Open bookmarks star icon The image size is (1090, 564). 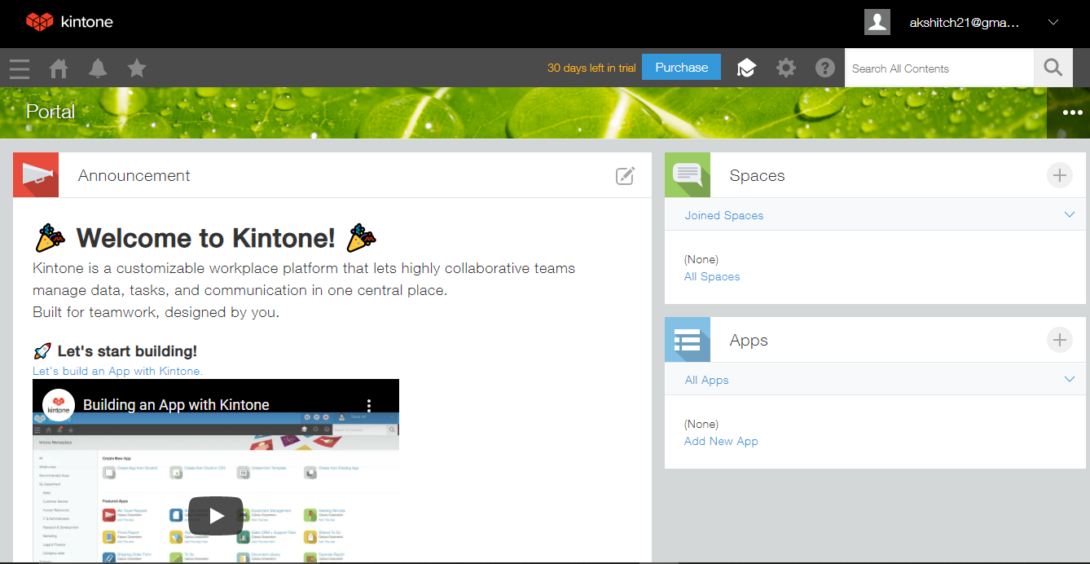[x=137, y=68]
